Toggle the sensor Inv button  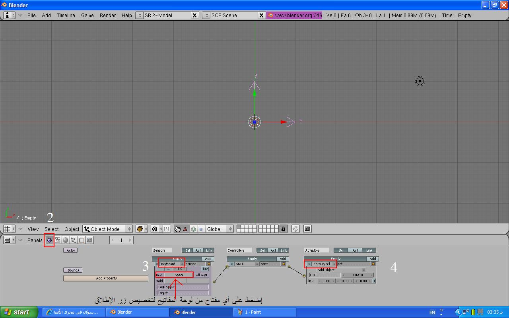click(x=205, y=269)
